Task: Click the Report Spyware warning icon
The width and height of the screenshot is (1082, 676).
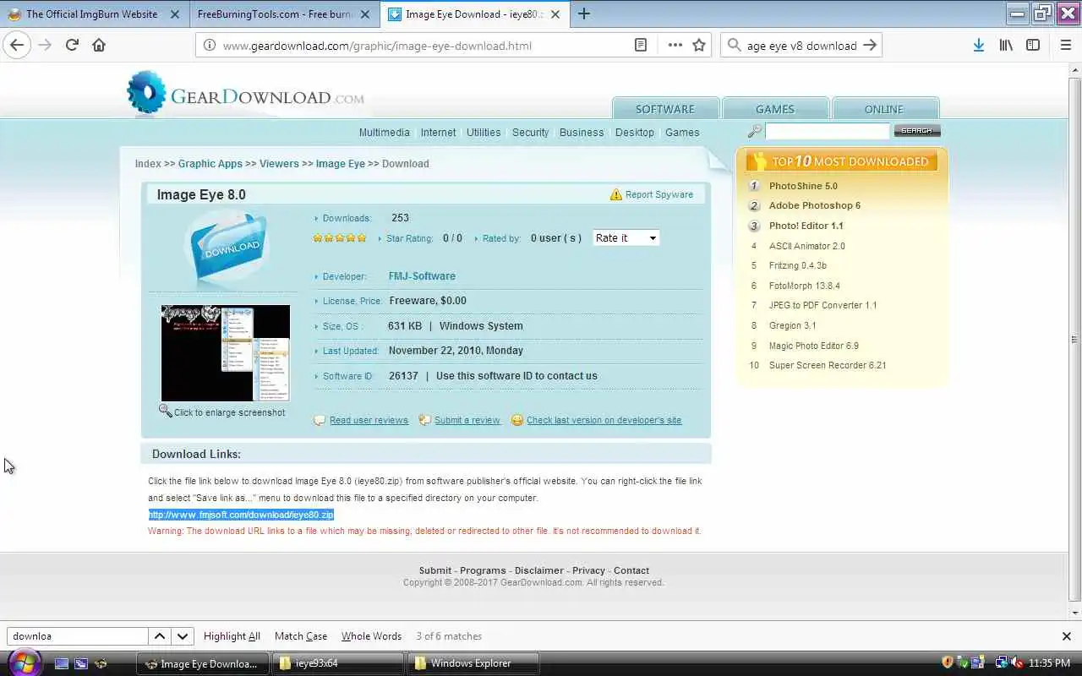Action: (616, 194)
